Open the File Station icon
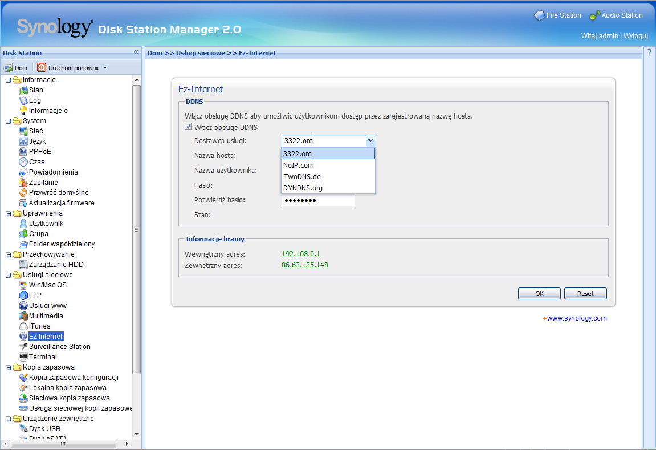Image resolution: width=656 pixels, height=450 pixels. pos(539,15)
